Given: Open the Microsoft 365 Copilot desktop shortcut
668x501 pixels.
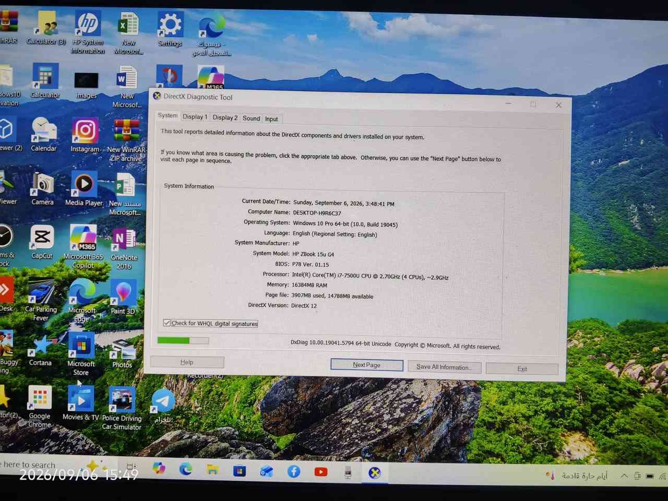Looking at the screenshot, I should click(x=83, y=247).
